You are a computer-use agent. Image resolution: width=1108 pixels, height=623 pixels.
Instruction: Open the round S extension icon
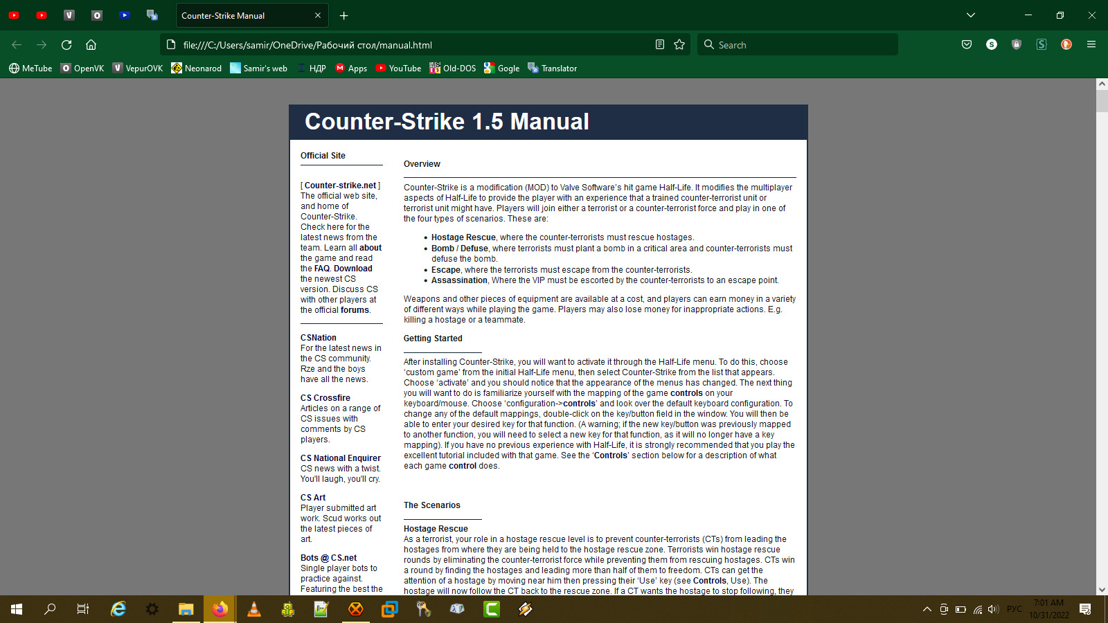[x=992, y=45]
